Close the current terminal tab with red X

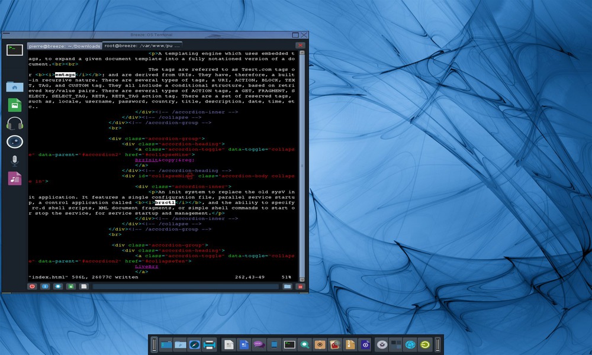tap(300, 46)
